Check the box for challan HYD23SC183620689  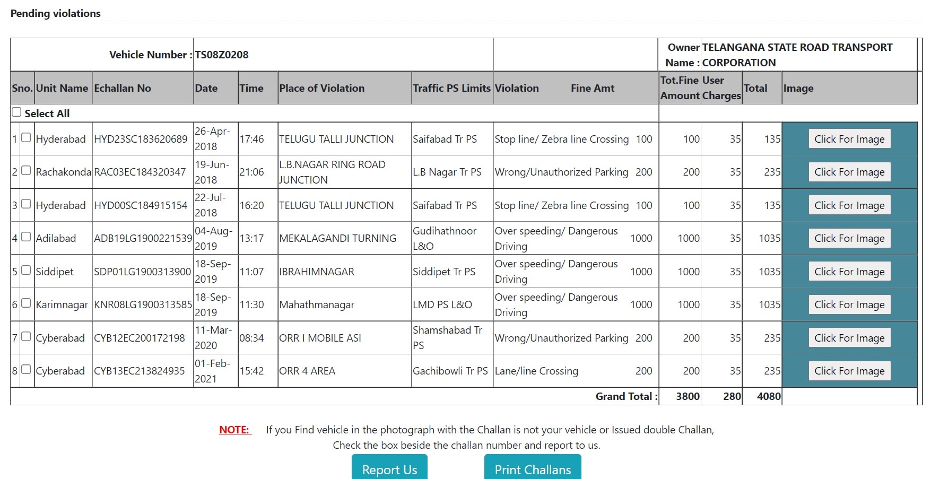point(26,138)
